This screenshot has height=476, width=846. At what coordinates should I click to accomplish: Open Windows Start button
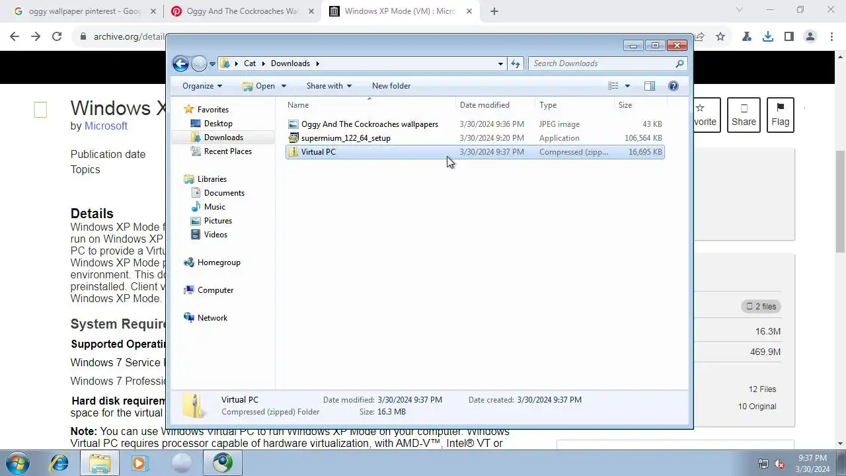[17, 463]
